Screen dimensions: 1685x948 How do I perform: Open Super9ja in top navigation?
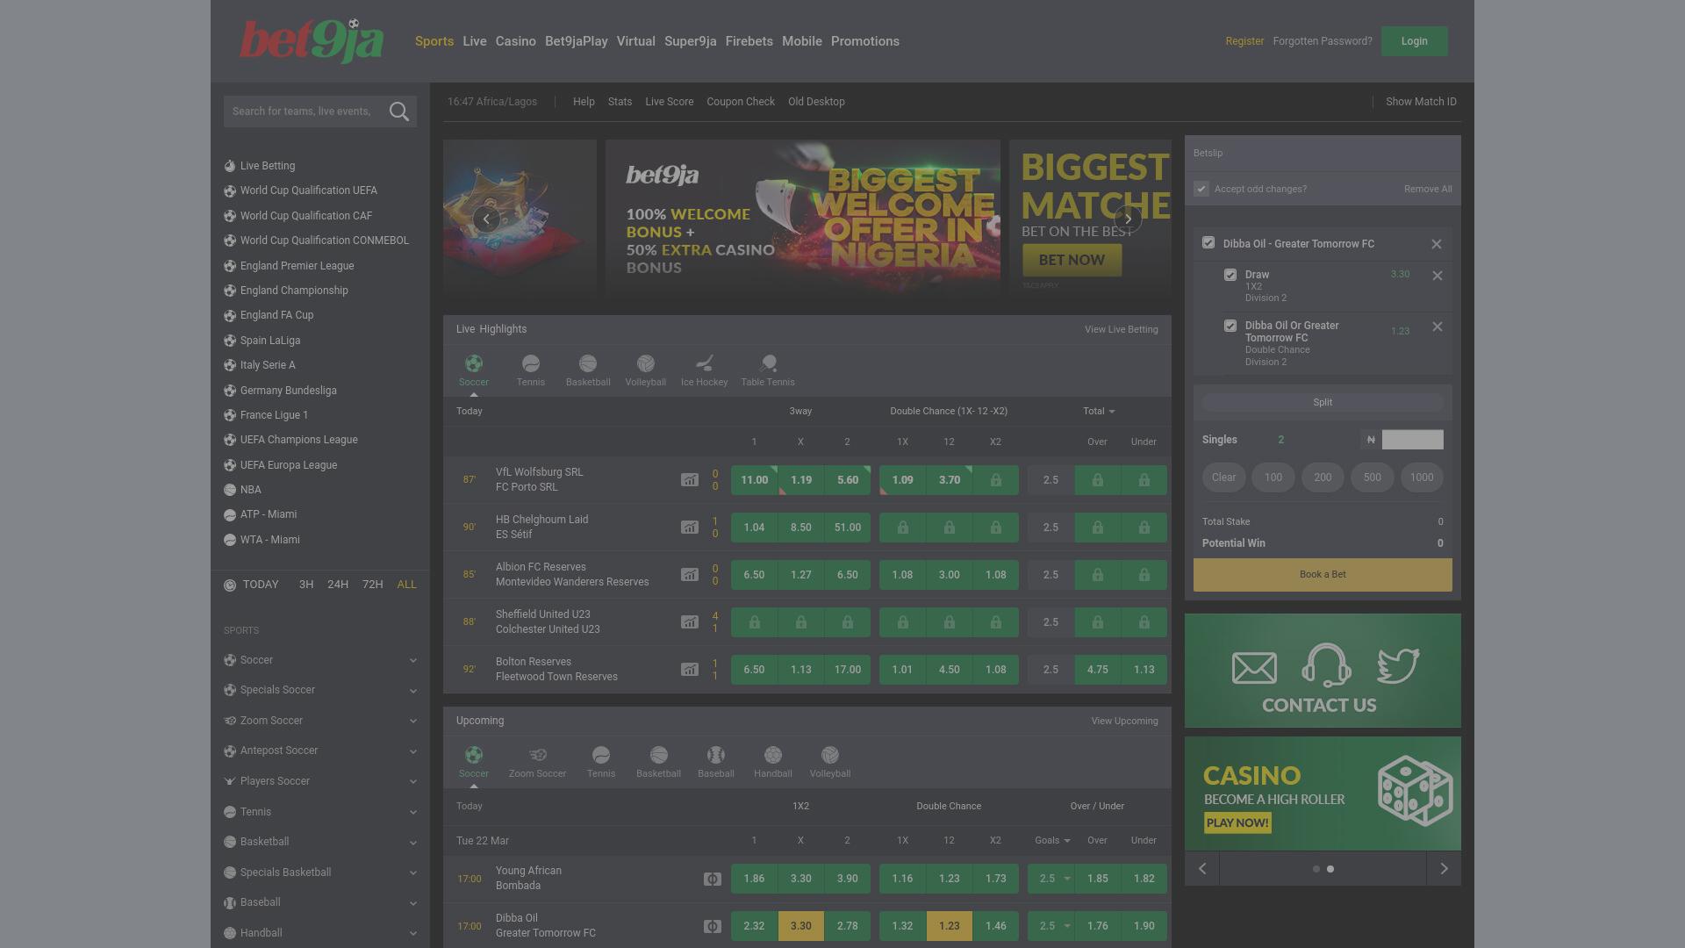tap(691, 41)
